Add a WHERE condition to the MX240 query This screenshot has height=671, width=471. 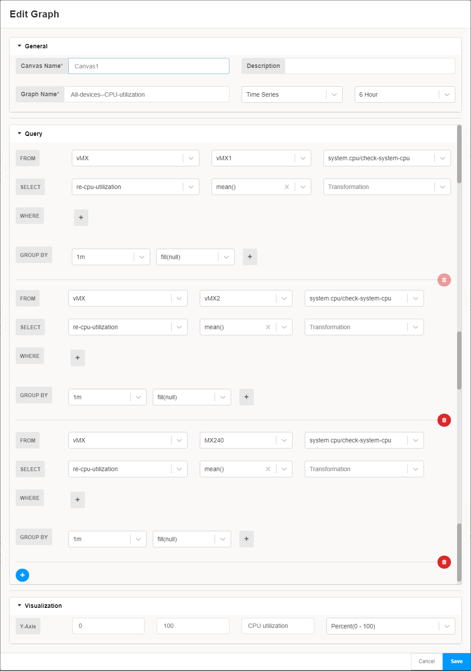77,499
